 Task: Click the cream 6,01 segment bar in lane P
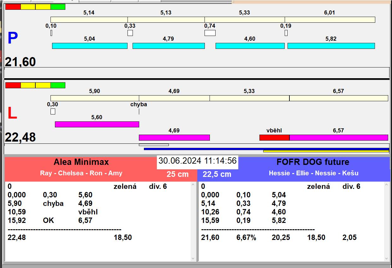pos(330,20)
